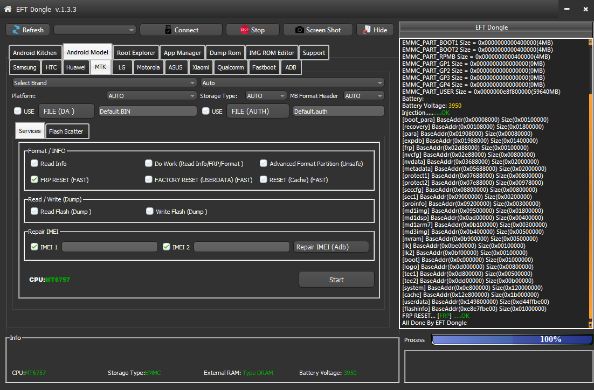The image size is (594, 390).
Task: Select the Services tab
Action: (30, 131)
